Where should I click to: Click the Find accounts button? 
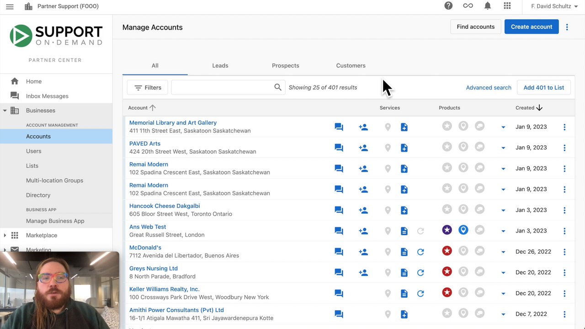(476, 27)
